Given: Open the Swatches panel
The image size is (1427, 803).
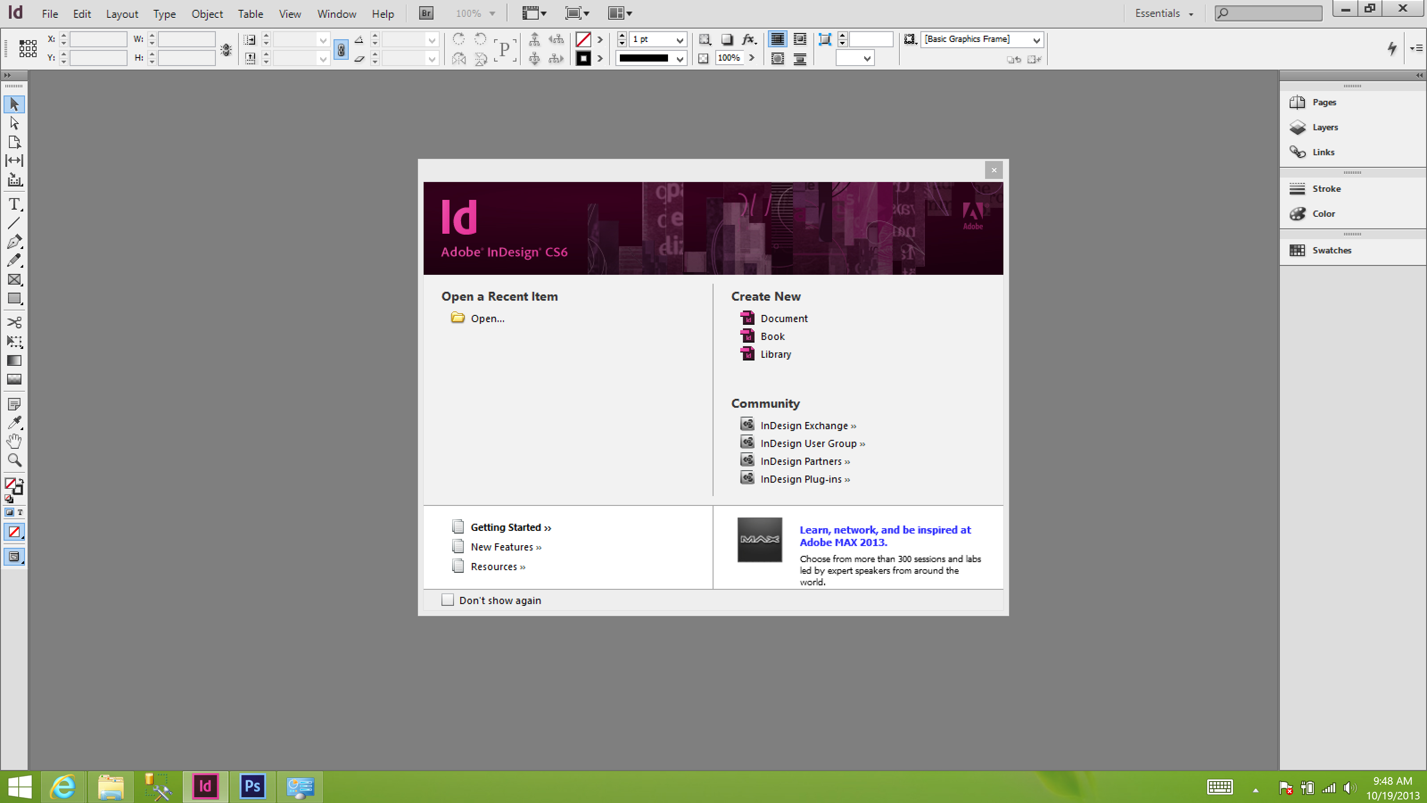Looking at the screenshot, I should 1331,249.
